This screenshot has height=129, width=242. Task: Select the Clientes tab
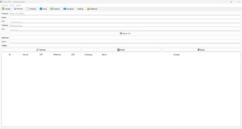tap(18, 9)
